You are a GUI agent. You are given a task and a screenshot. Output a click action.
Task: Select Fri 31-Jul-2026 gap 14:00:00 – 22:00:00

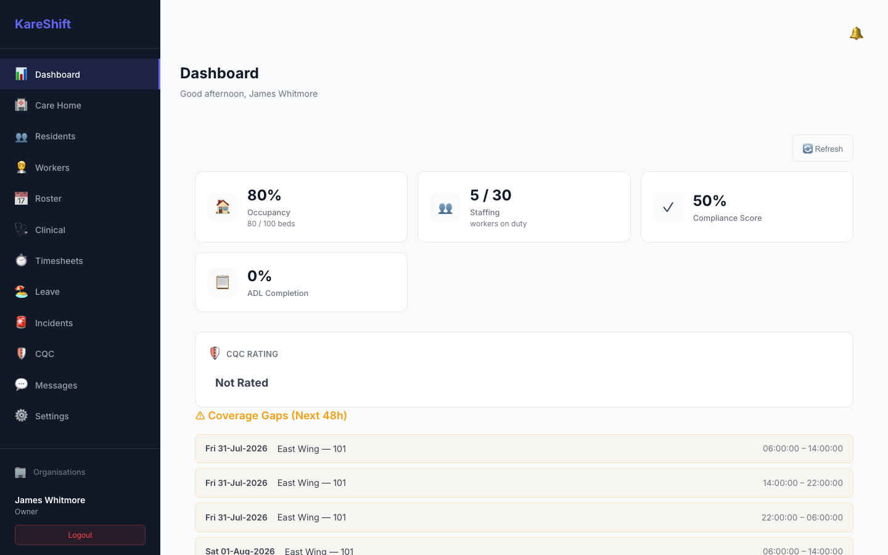[524, 483]
